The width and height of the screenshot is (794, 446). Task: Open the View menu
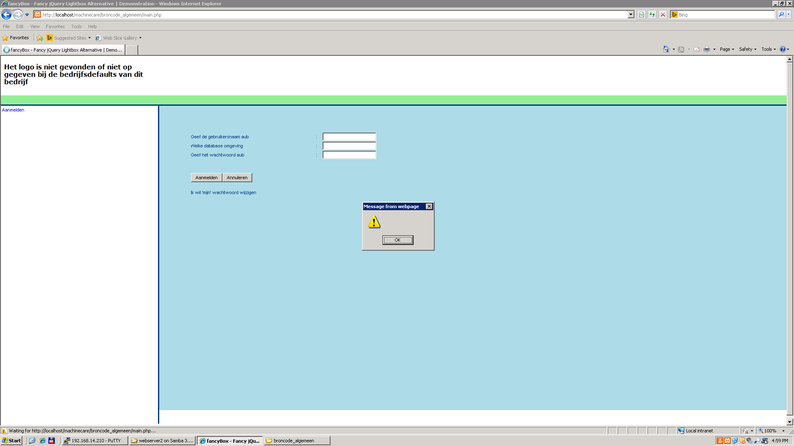click(x=35, y=26)
